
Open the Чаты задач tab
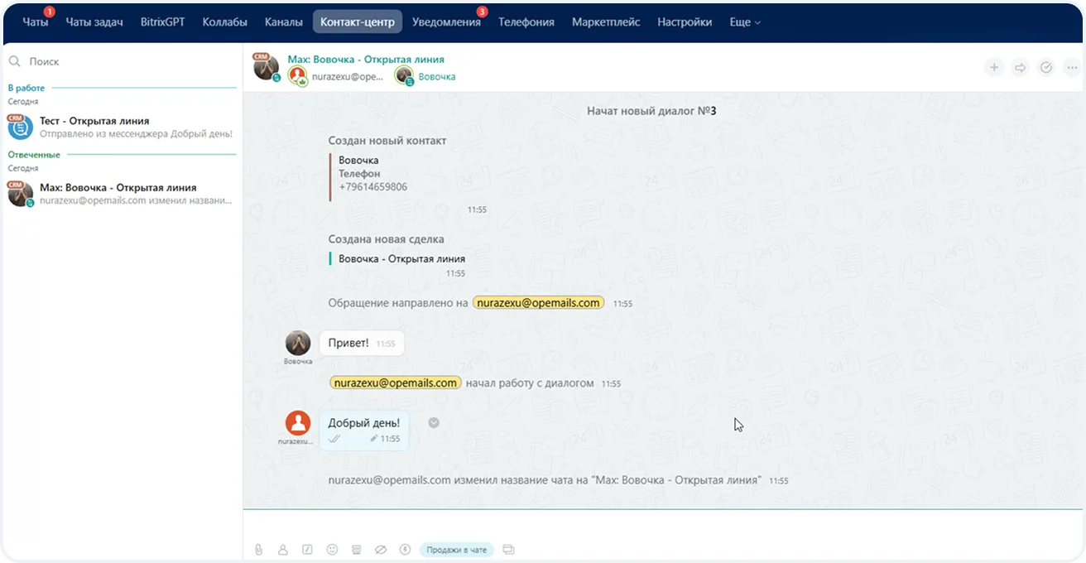[94, 22]
